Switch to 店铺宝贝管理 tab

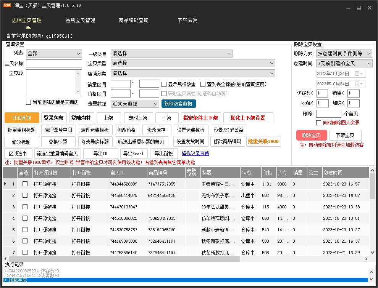click(x=27, y=21)
